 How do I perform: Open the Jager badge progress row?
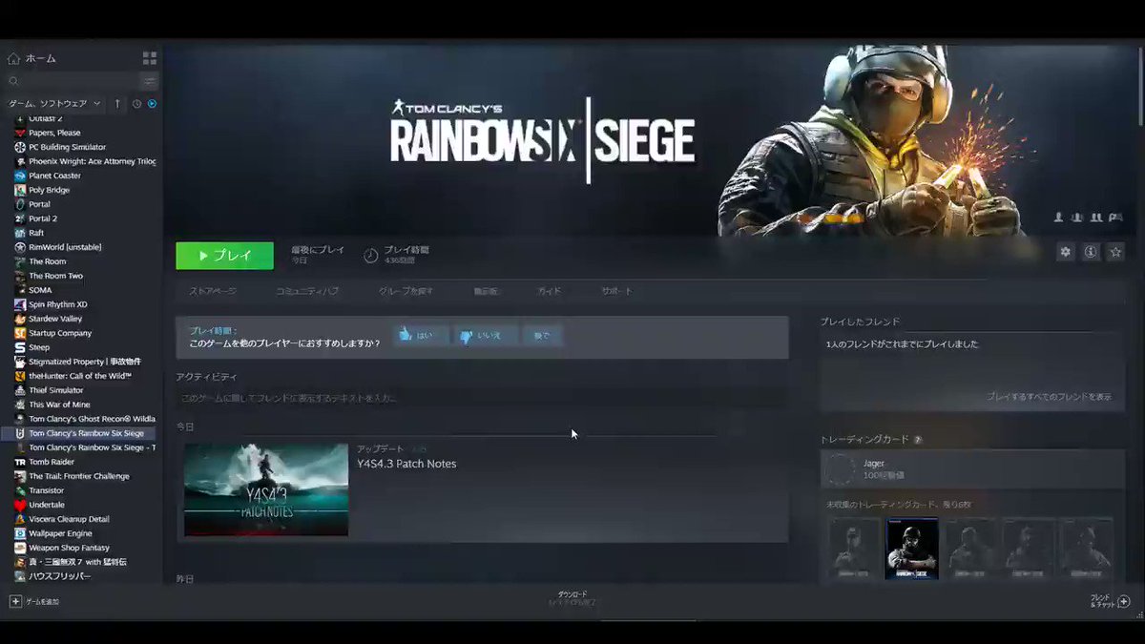(972, 469)
